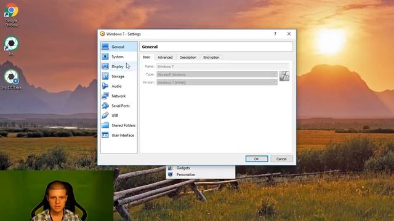The height and width of the screenshot is (221, 394).
Task: Open the Description tab
Action: (x=188, y=57)
